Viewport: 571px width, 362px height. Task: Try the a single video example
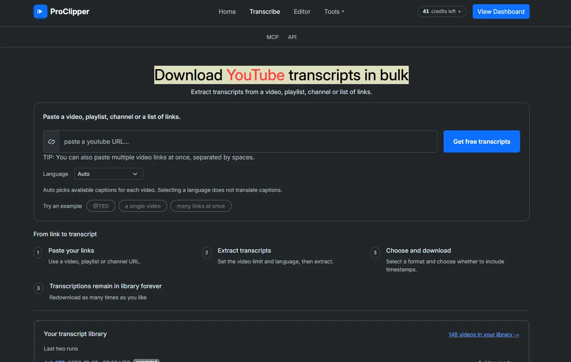coord(143,206)
